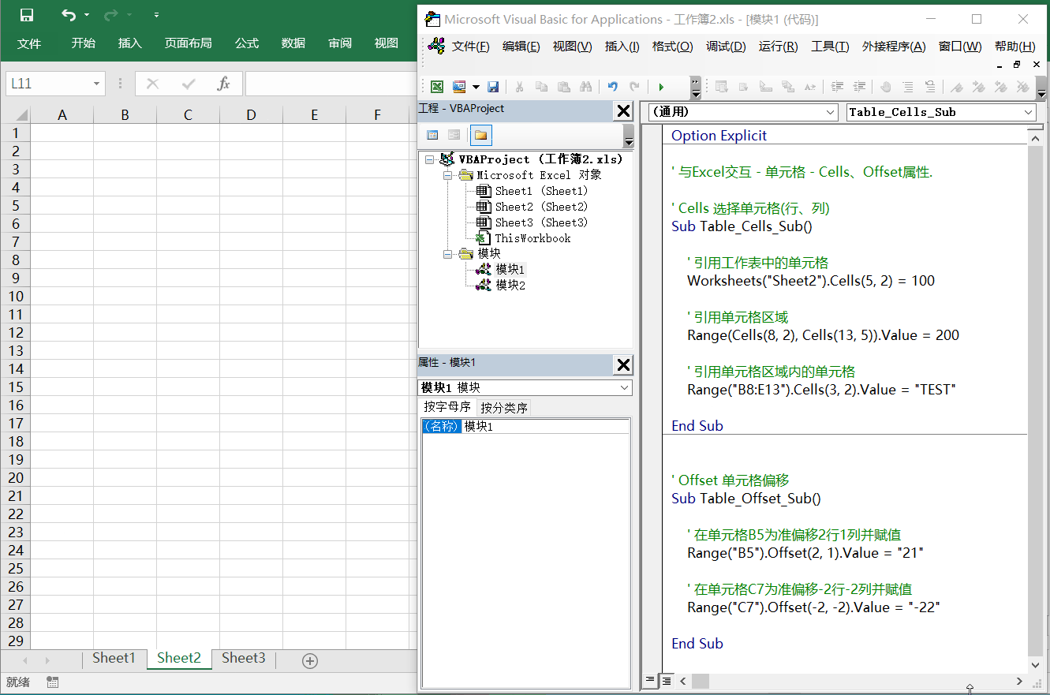Open the 调试(D) menu in VBA editor

tap(726, 47)
